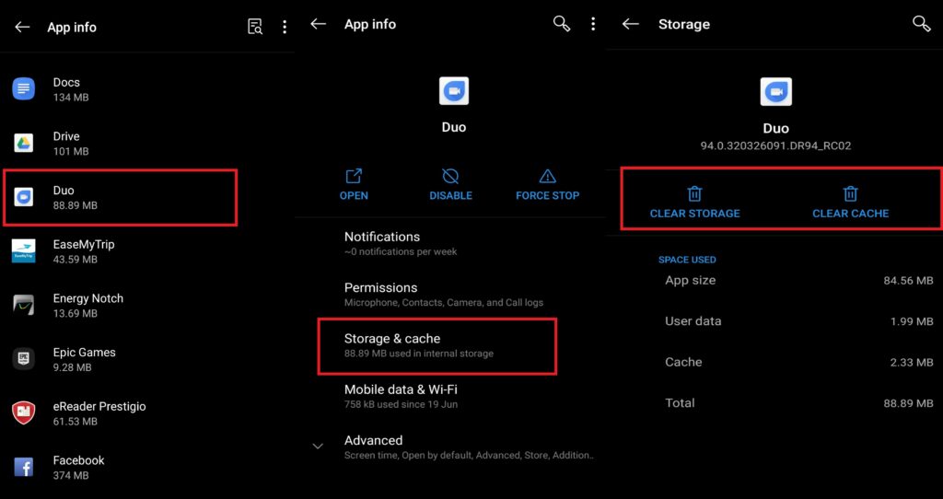Open Mobile data & Wi-Fi usage
The image size is (943, 499).
click(x=454, y=396)
